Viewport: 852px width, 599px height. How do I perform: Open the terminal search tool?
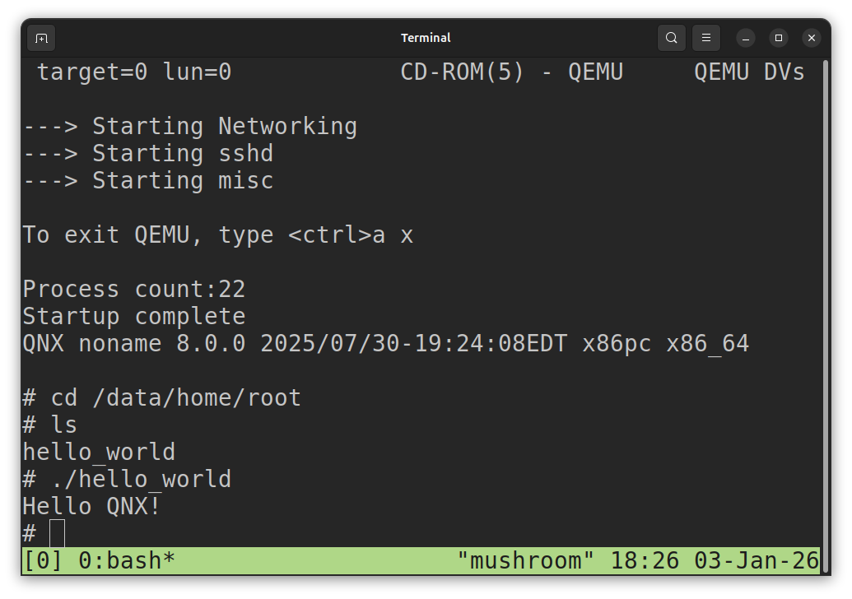[x=672, y=38]
